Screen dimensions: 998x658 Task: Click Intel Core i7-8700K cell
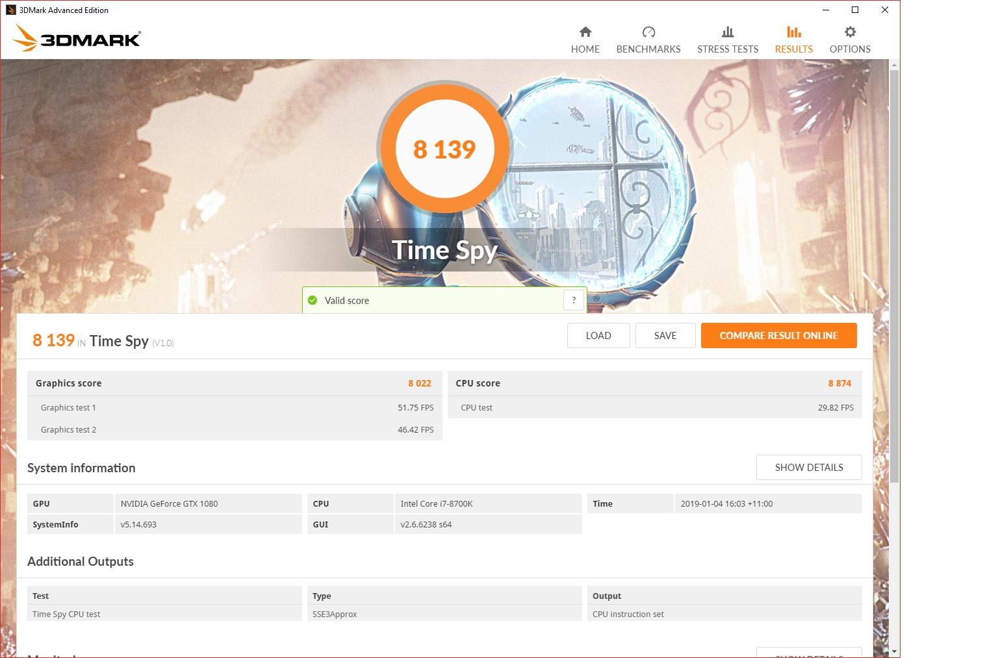pos(489,503)
